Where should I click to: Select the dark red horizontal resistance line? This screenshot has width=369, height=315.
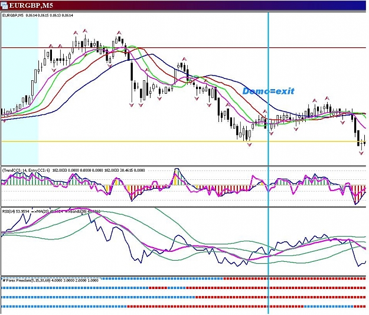tap(184, 48)
